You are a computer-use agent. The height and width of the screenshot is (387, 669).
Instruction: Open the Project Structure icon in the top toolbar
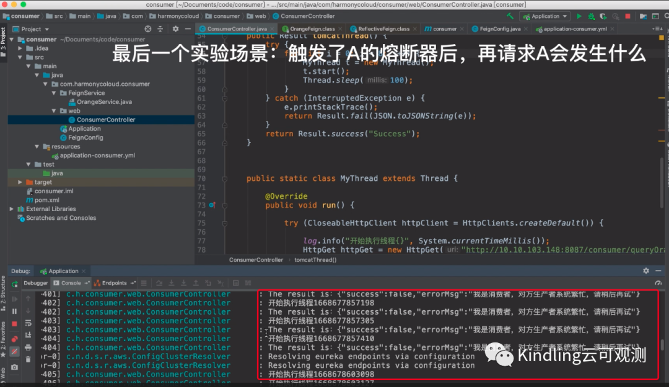click(x=643, y=16)
